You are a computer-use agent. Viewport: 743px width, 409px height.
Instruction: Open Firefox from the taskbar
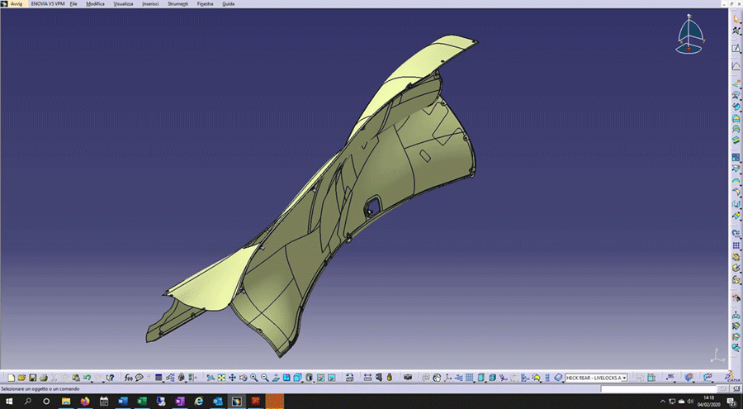pyautogui.click(x=84, y=401)
